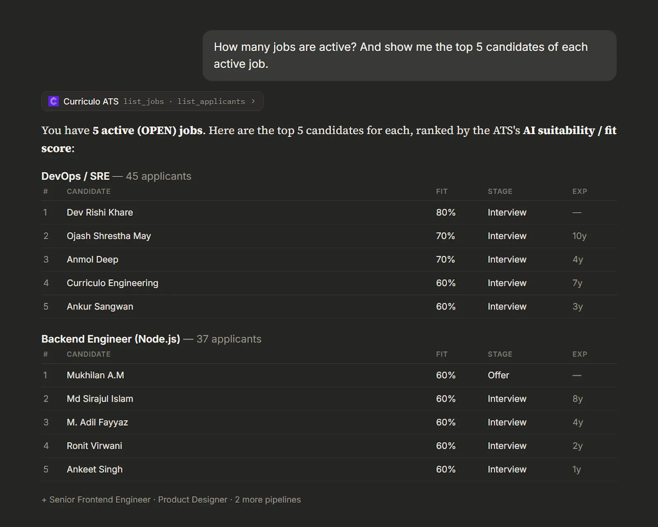
Task: Click the DevOps / SRE heading
Action: point(75,176)
